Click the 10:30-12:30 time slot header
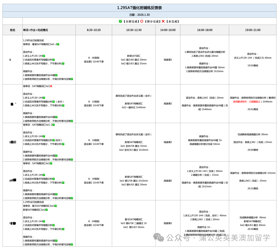279x249 pixels. click(134, 30)
